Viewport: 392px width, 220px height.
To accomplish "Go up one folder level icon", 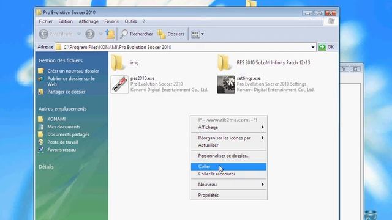I will (110, 34).
